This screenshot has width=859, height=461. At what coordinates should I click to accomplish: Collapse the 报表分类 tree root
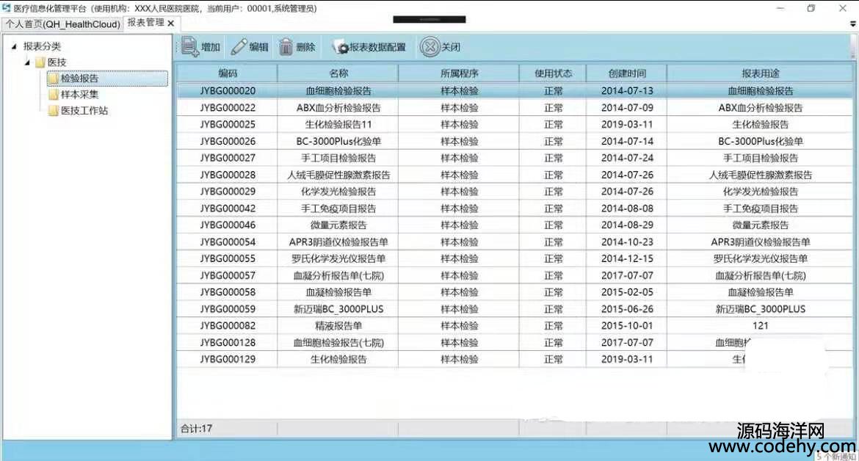tap(14, 46)
